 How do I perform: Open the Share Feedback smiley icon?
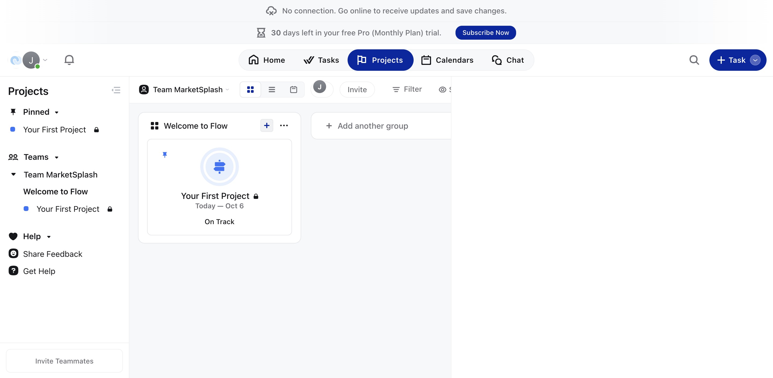pos(13,254)
